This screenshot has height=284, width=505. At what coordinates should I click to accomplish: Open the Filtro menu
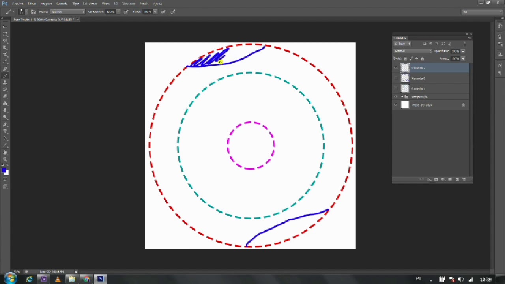[x=106, y=4]
